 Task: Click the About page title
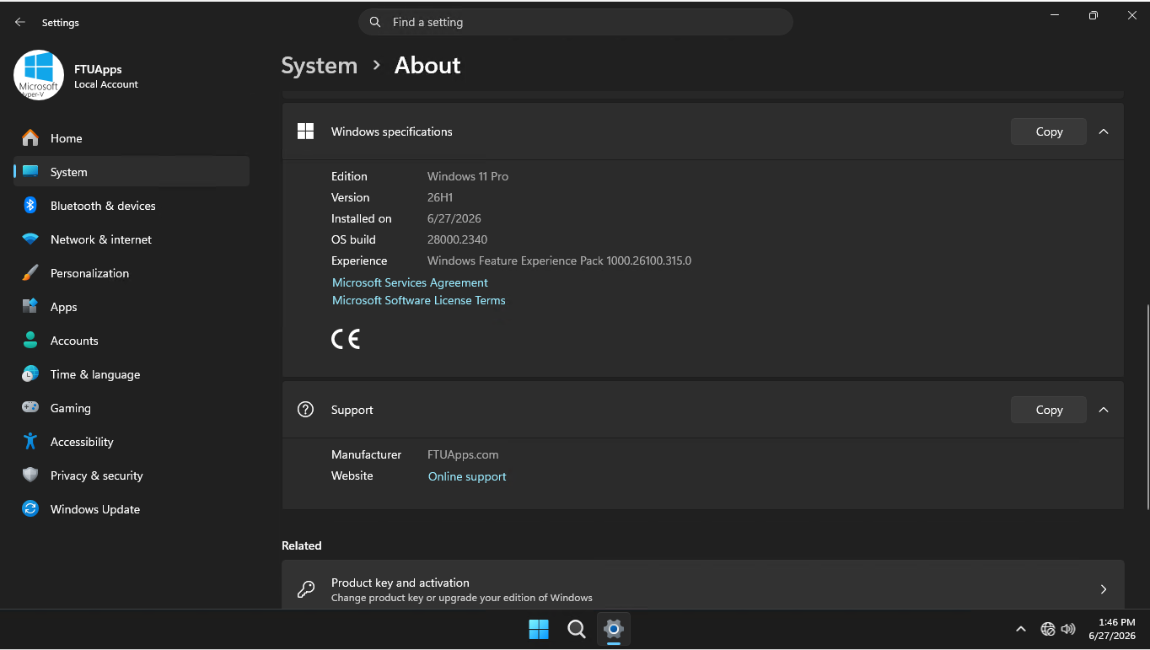point(427,66)
